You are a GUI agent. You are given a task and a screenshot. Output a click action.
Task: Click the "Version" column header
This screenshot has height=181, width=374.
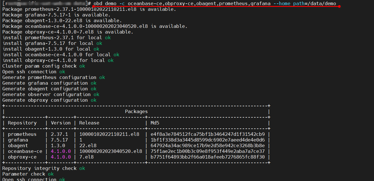[x=61, y=123]
